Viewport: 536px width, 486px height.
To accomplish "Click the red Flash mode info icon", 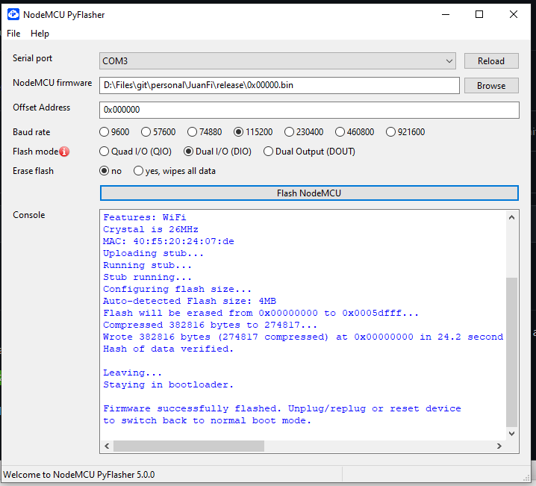I will [64, 152].
